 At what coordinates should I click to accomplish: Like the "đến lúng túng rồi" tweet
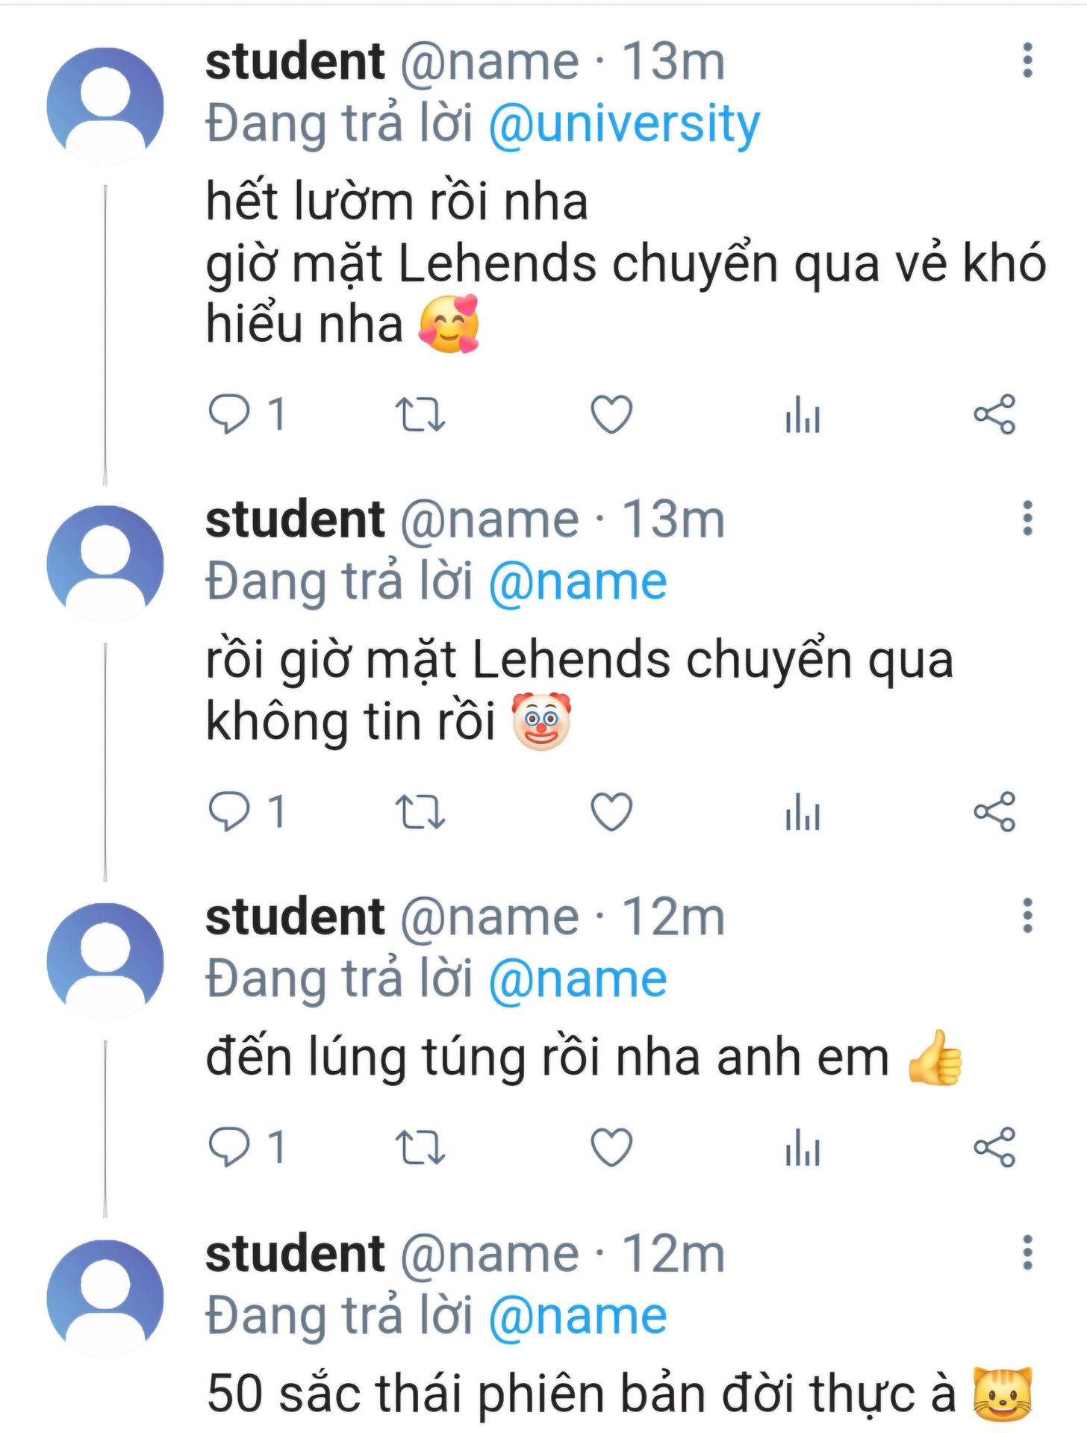tap(611, 1147)
